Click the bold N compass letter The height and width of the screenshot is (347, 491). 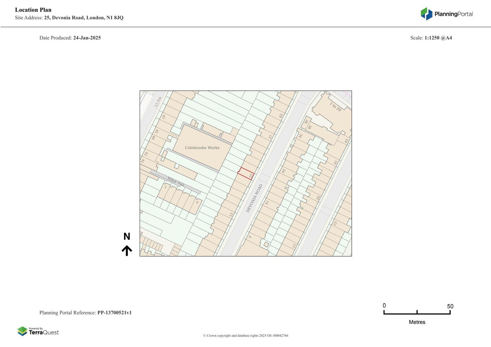[127, 236]
